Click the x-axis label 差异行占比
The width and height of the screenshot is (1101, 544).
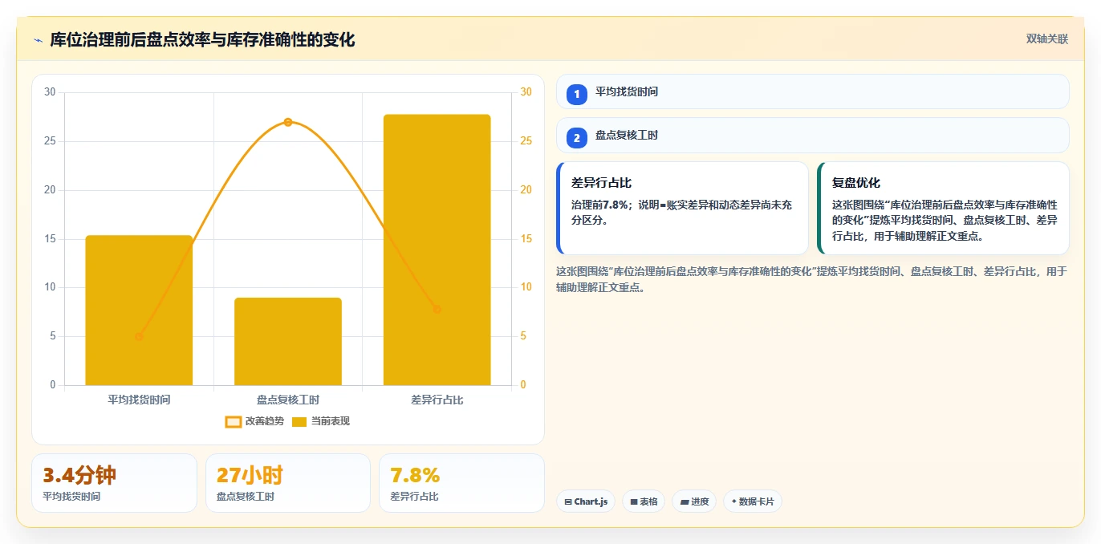437,399
